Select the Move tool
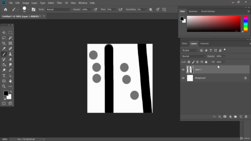The image size is (251, 141). tap(4, 33)
